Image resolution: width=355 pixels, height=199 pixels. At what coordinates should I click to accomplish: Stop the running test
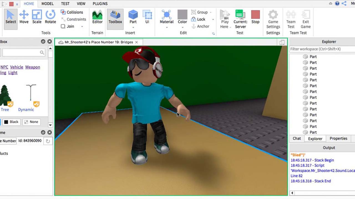(255, 17)
